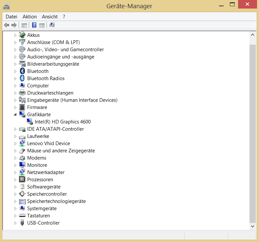Select the Intel(R) HD Graphics 4600 entry
This screenshot has height=242, width=259.
click(x=63, y=122)
